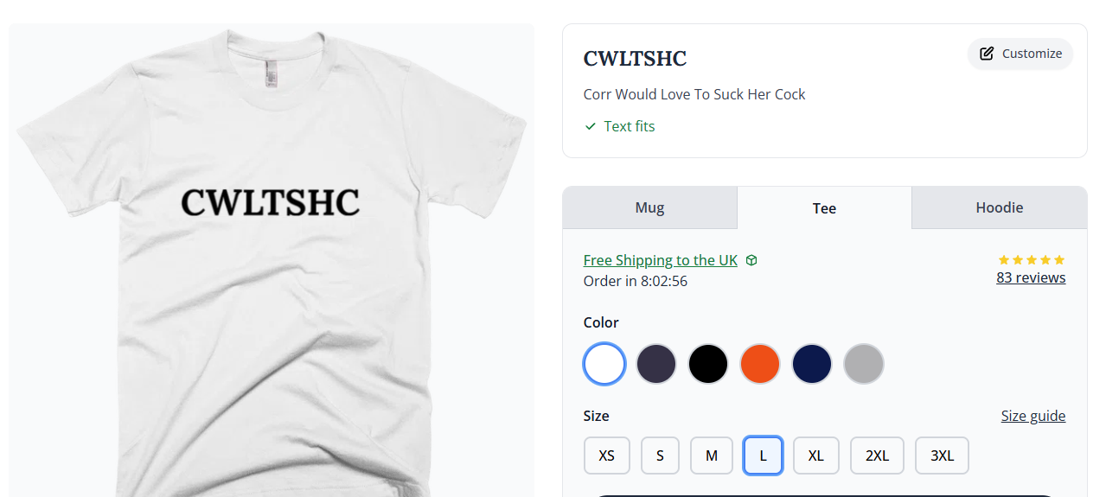Switch to the Mug tab
This screenshot has height=497, width=1106.
tap(649, 207)
